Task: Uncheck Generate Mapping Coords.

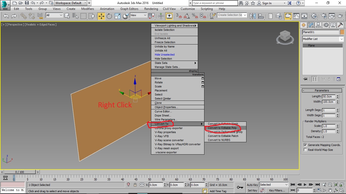Action: point(305,145)
